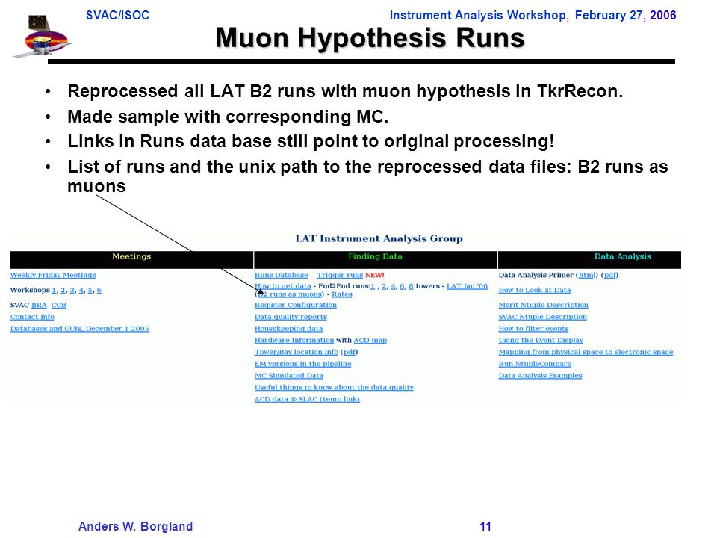This screenshot has width=717, height=538.
Task: Click bullet about List of runs and unix path
Action: point(367,176)
